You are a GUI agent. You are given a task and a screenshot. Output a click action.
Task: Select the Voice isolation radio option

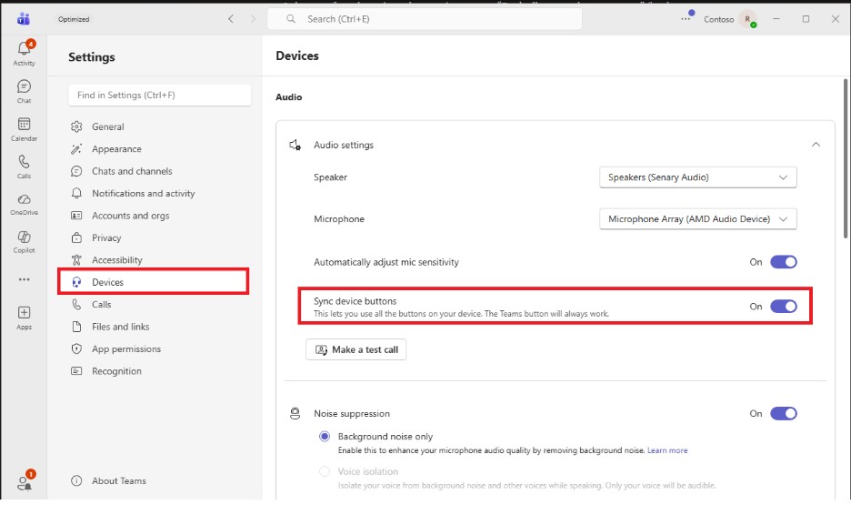tap(325, 471)
